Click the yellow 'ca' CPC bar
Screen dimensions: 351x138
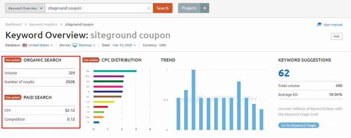coord(104,102)
